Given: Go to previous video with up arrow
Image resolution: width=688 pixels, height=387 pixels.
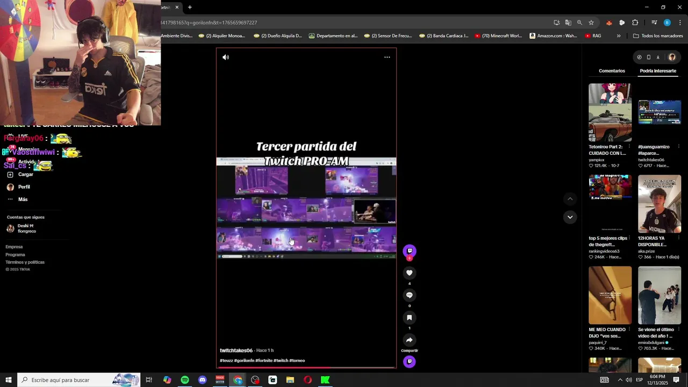Looking at the screenshot, I should coord(570,199).
